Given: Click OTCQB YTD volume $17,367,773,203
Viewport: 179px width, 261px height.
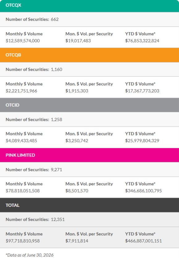Looking at the screenshot, I should click(142, 91).
